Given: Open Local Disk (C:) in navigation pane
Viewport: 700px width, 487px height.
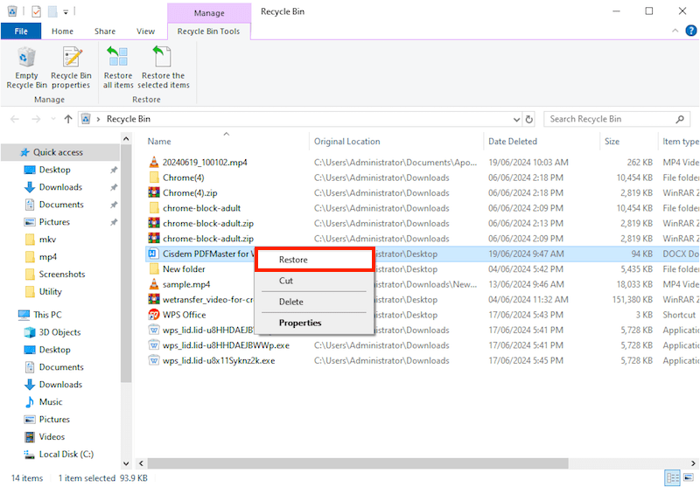Looking at the screenshot, I should coord(66,454).
